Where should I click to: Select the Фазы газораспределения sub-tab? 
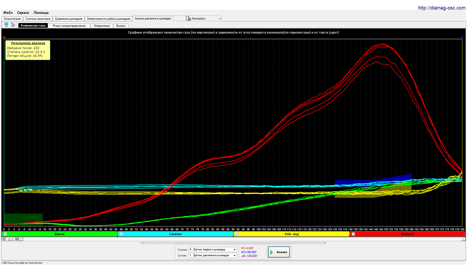[69, 26]
